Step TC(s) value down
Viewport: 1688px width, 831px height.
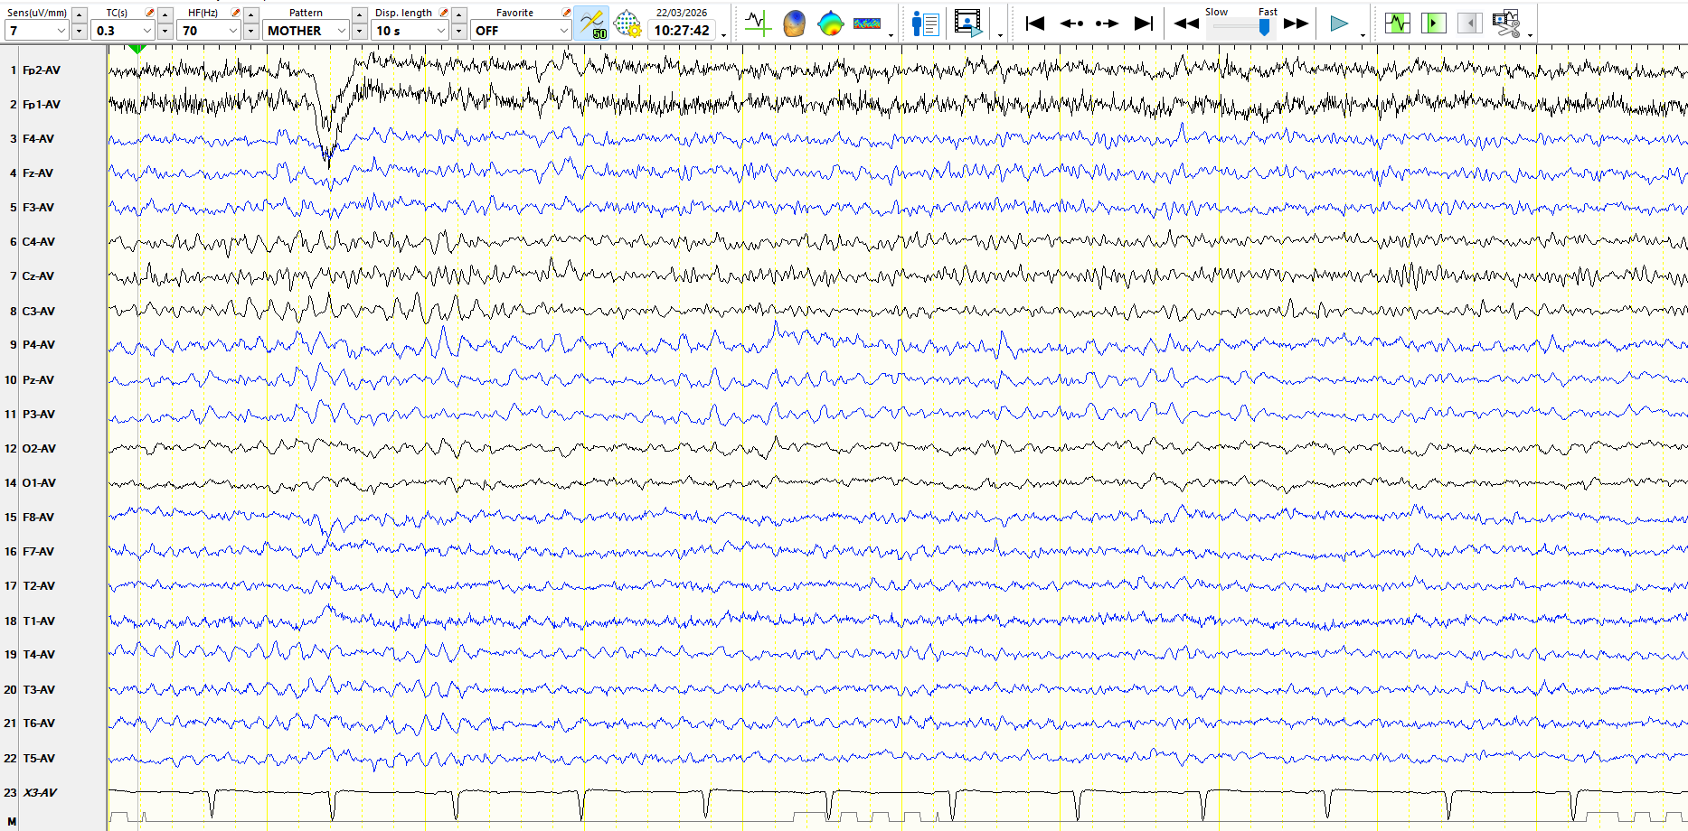165,31
